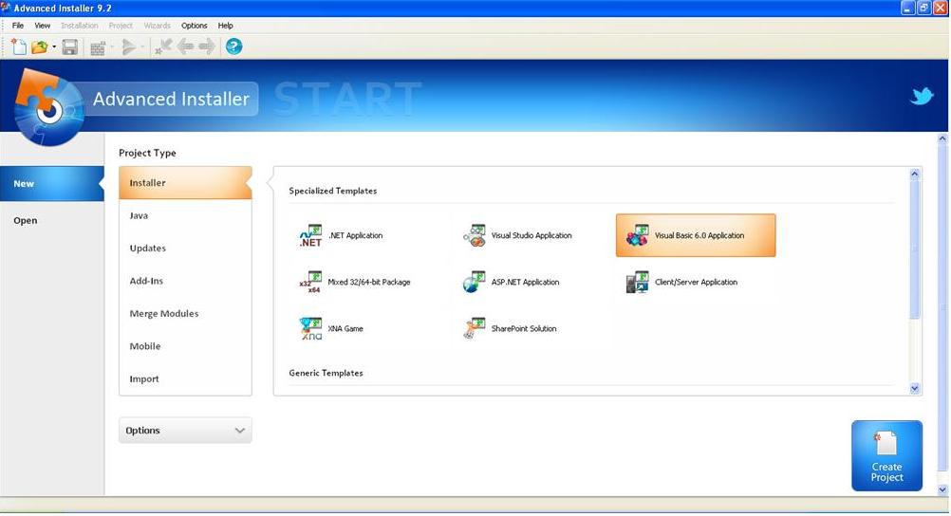Select the SharePoint Solution template
The height and width of the screenshot is (516, 951).
point(510,328)
